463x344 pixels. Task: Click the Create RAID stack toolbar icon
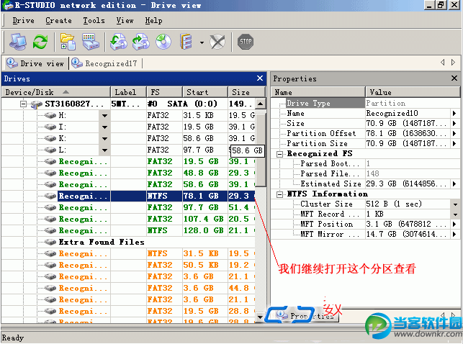click(186, 42)
